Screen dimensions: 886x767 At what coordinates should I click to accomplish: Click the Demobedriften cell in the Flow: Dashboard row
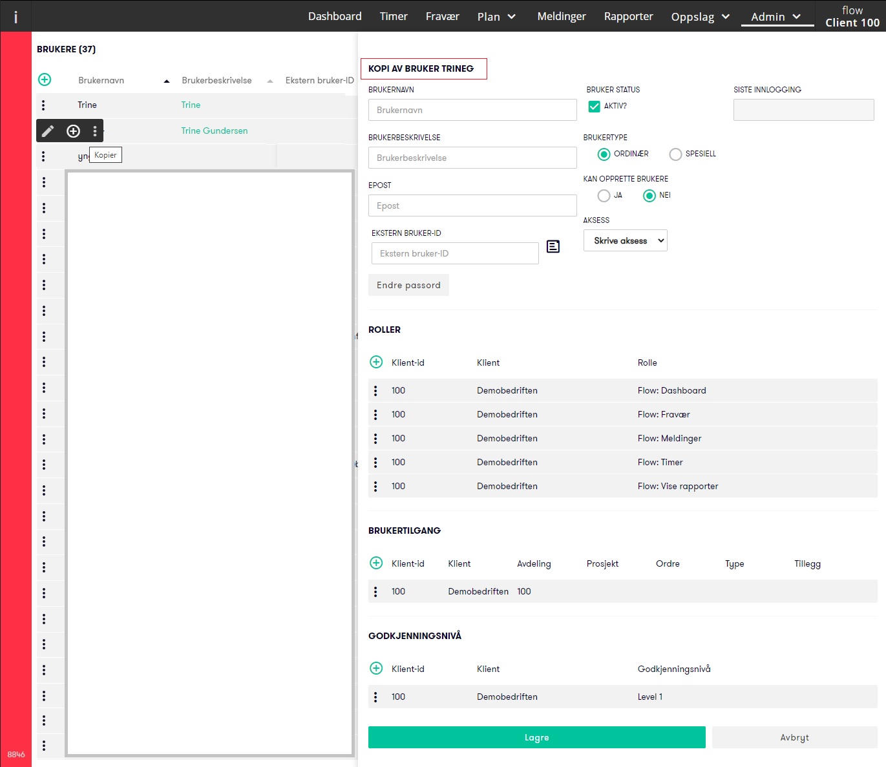pos(507,390)
